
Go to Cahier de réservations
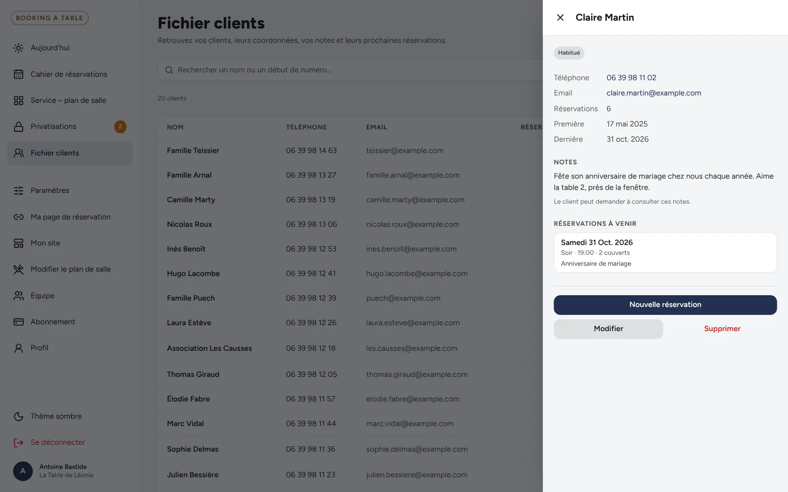pyautogui.click(x=70, y=74)
